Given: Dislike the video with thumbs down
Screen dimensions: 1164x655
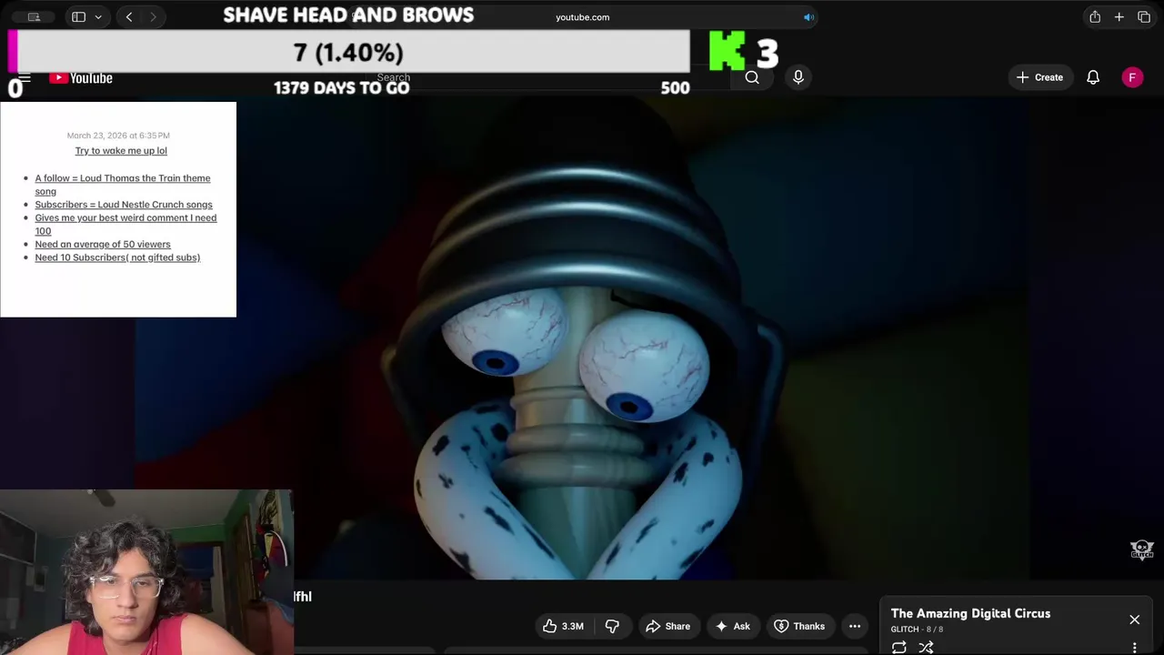Looking at the screenshot, I should pos(612,626).
